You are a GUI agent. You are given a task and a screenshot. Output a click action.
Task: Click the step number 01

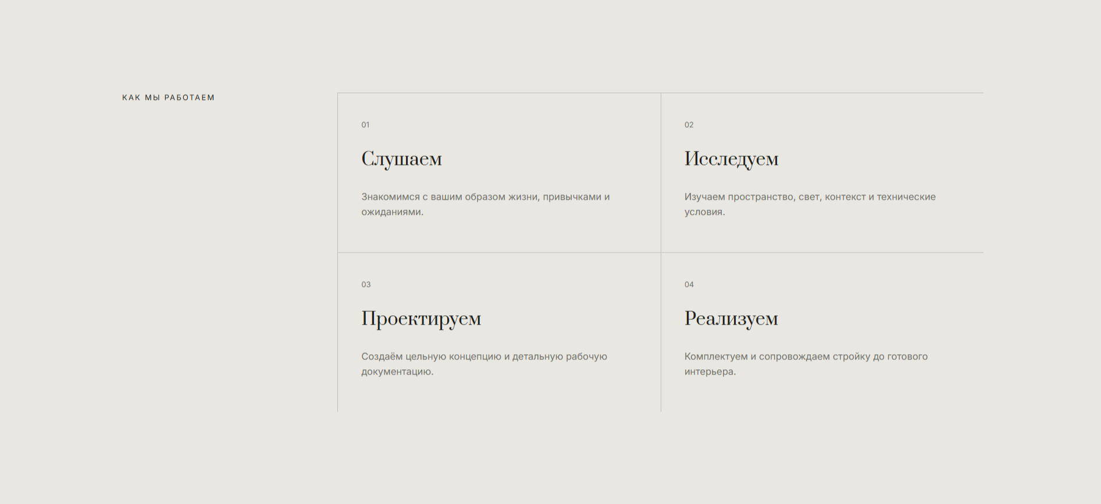coord(365,125)
